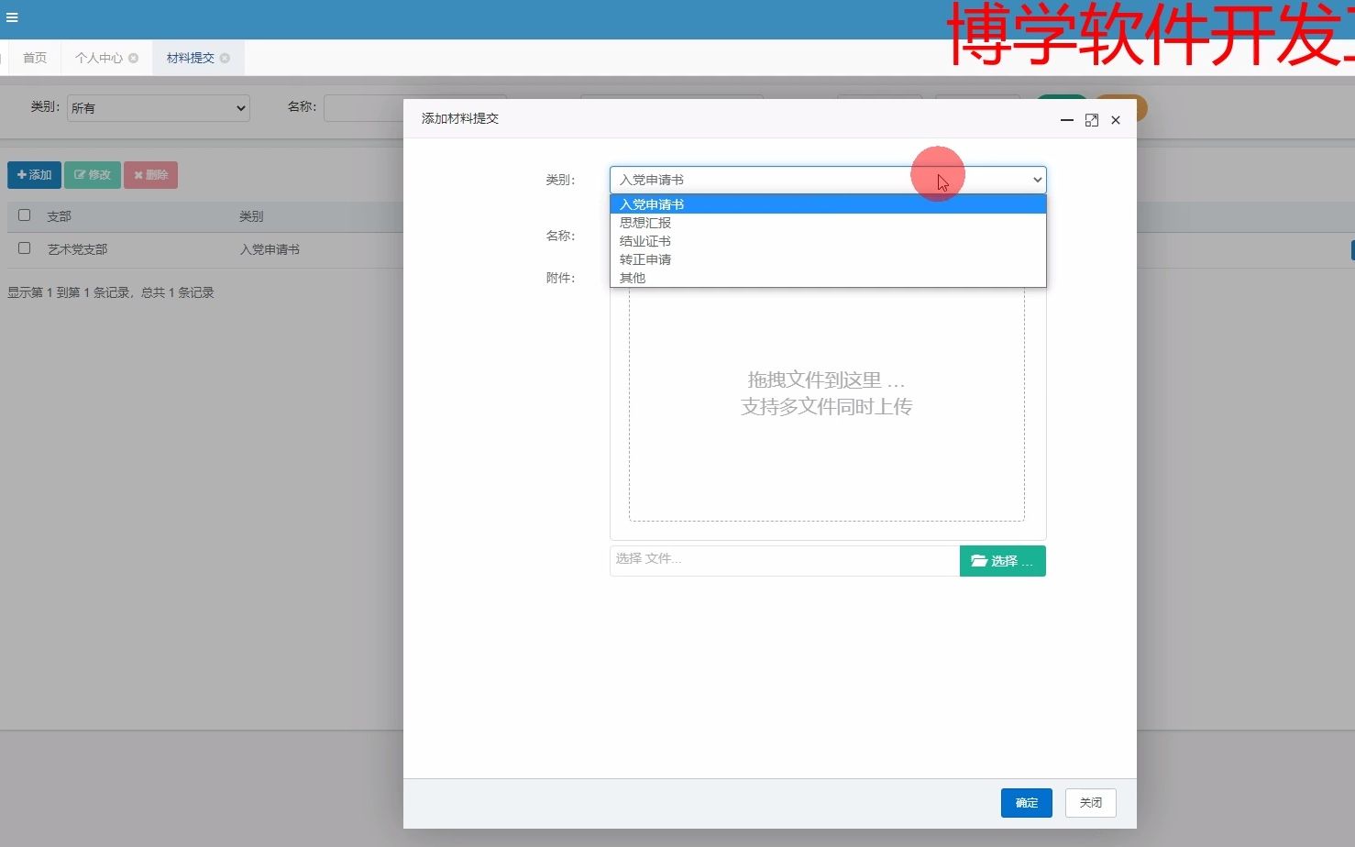This screenshot has height=847, width=1355.
Task: Tick the select-all checkbox in table header
Action: (x=25, y=215)
